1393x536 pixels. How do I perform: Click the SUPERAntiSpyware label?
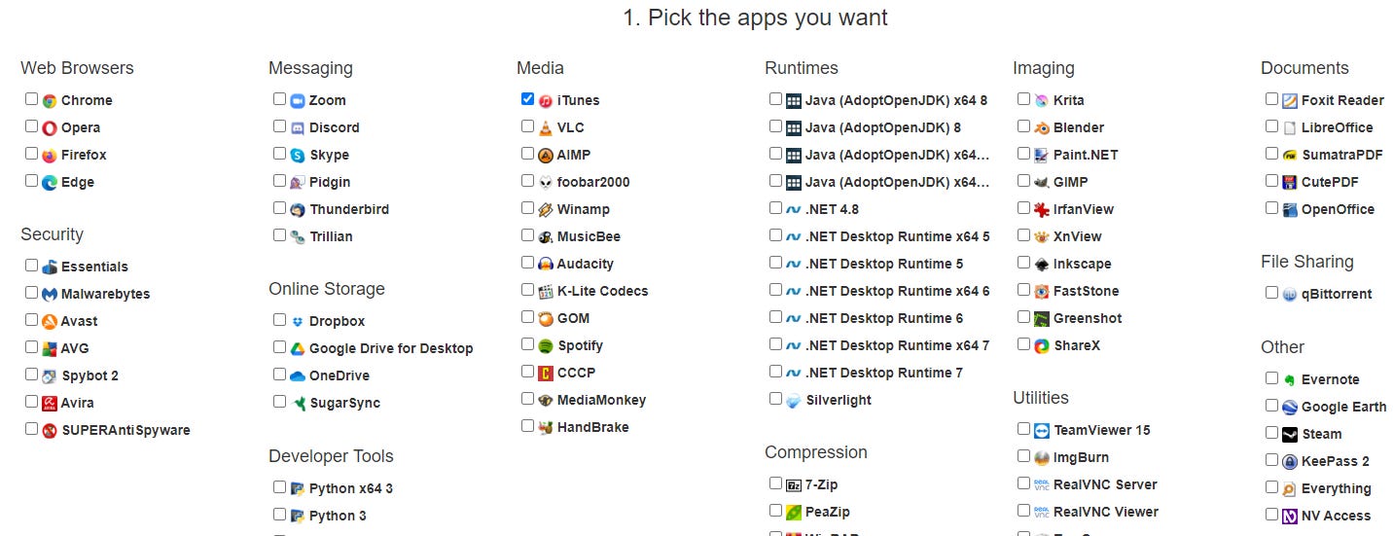pos(125,430)
